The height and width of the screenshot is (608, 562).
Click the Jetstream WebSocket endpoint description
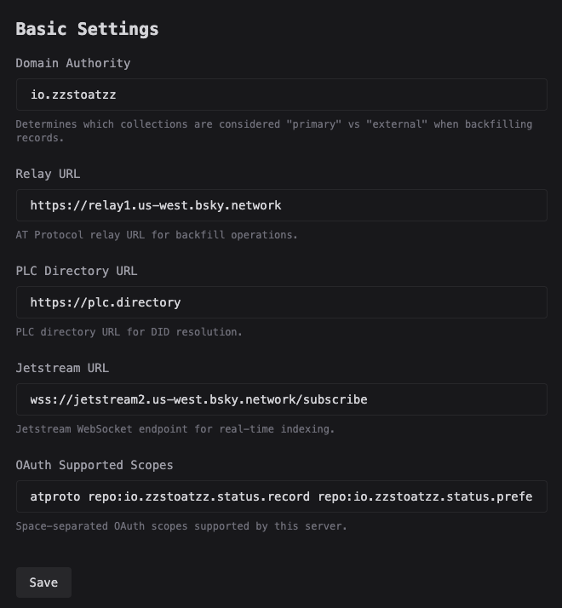point(175,429)
